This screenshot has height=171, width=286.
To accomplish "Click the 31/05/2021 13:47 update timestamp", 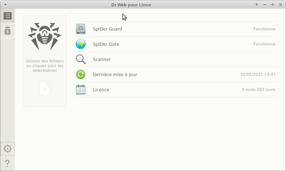I will tap(258, 74).
